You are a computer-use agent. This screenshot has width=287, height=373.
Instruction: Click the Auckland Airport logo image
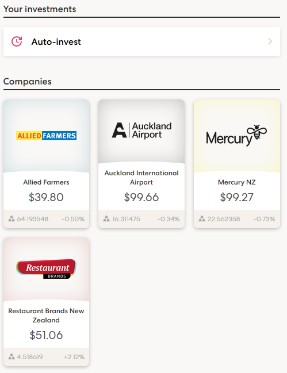(141, 130)
